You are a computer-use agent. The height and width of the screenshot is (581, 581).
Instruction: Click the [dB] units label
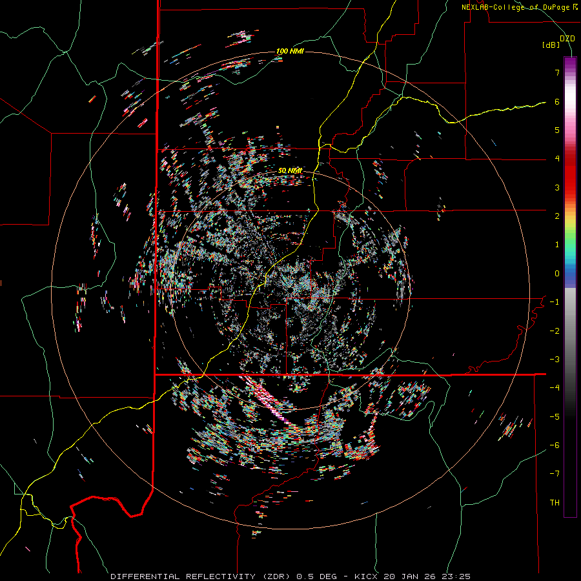[551, 45]
